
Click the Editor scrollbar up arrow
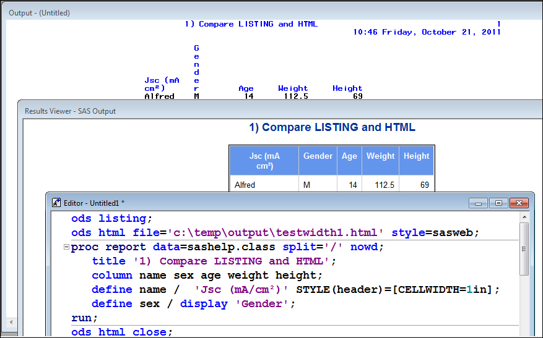[524, 217]
